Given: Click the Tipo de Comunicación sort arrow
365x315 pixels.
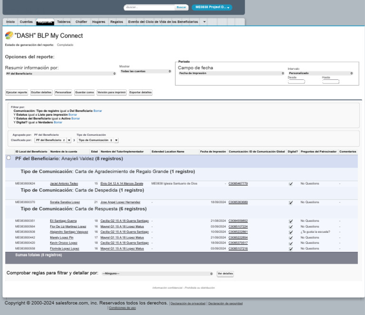Looking at the screenshot, I should pyautogui.click(x=111, y=141).
